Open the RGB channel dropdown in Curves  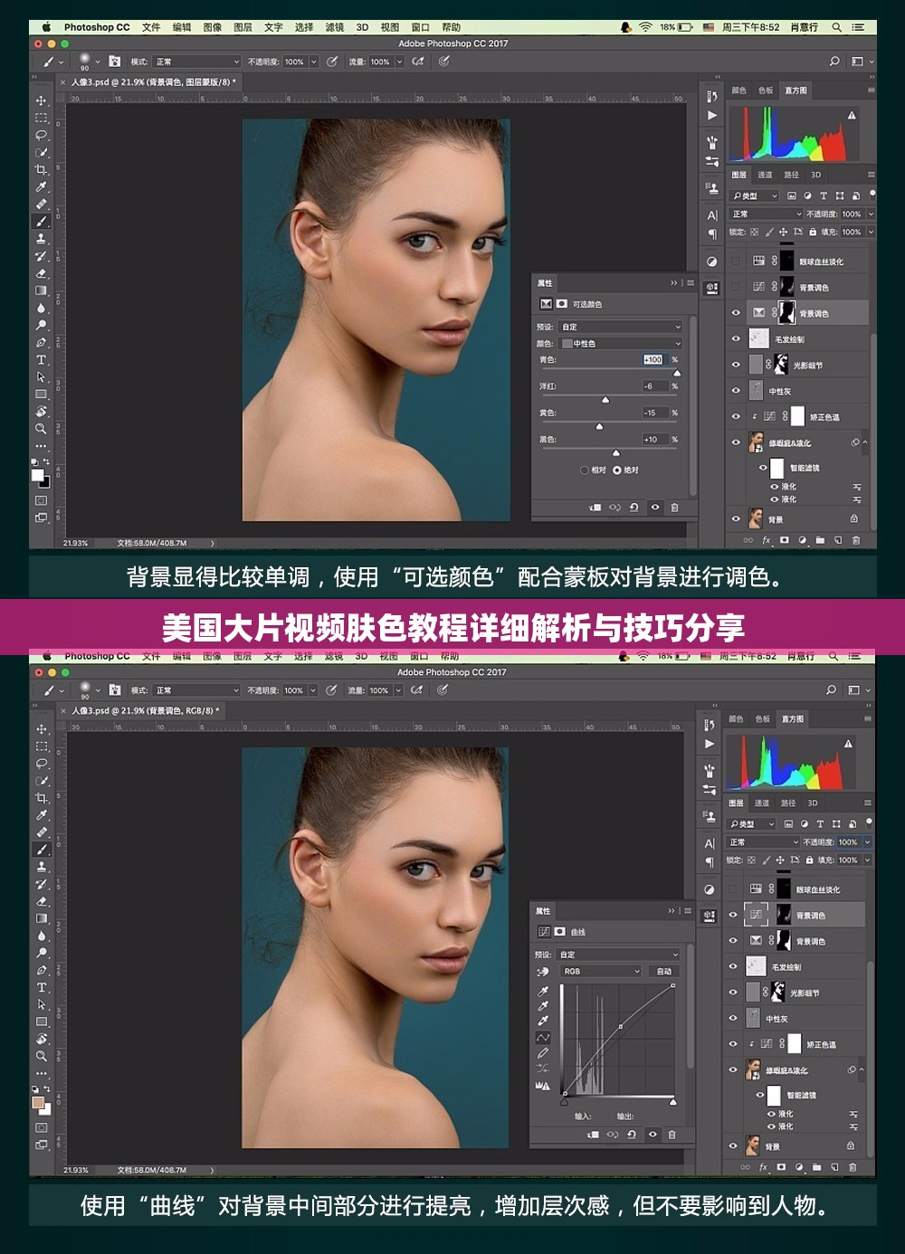(x=601, y=972)
